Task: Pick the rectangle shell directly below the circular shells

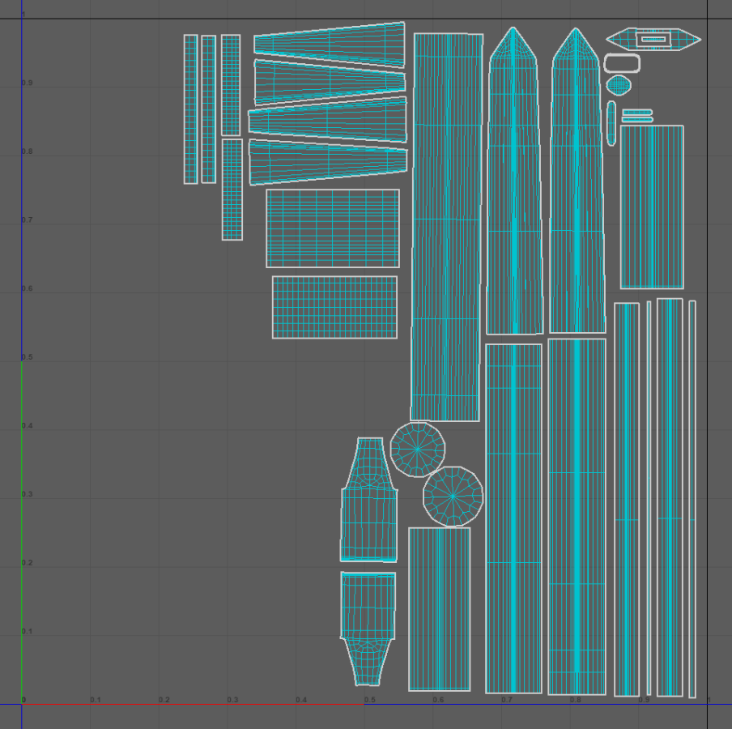Action: [440, 609]
